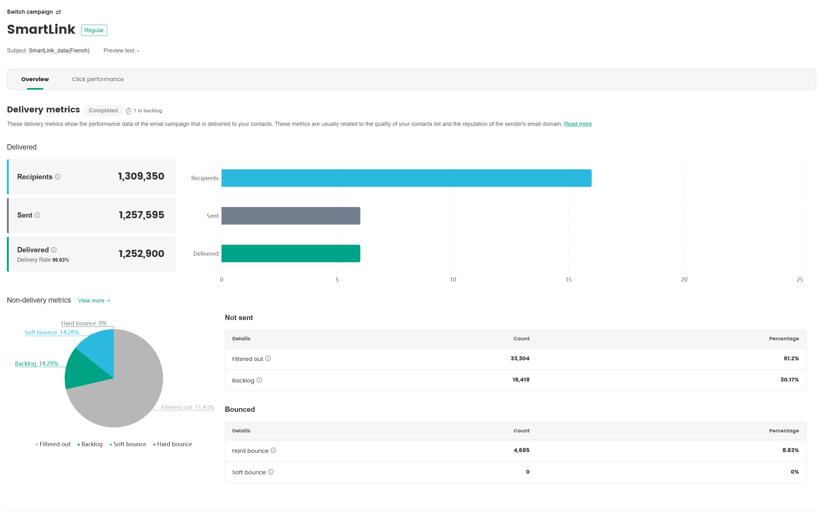Toggle Hard bounce legend entry
The height and width of the screenshot is (518, 824).
tap(172, 444)
